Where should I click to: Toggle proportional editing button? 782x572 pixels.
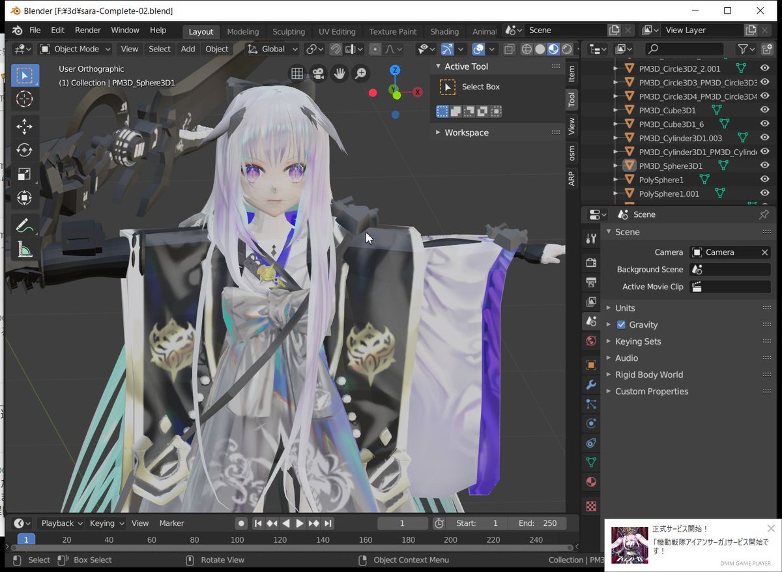(375, 49)
